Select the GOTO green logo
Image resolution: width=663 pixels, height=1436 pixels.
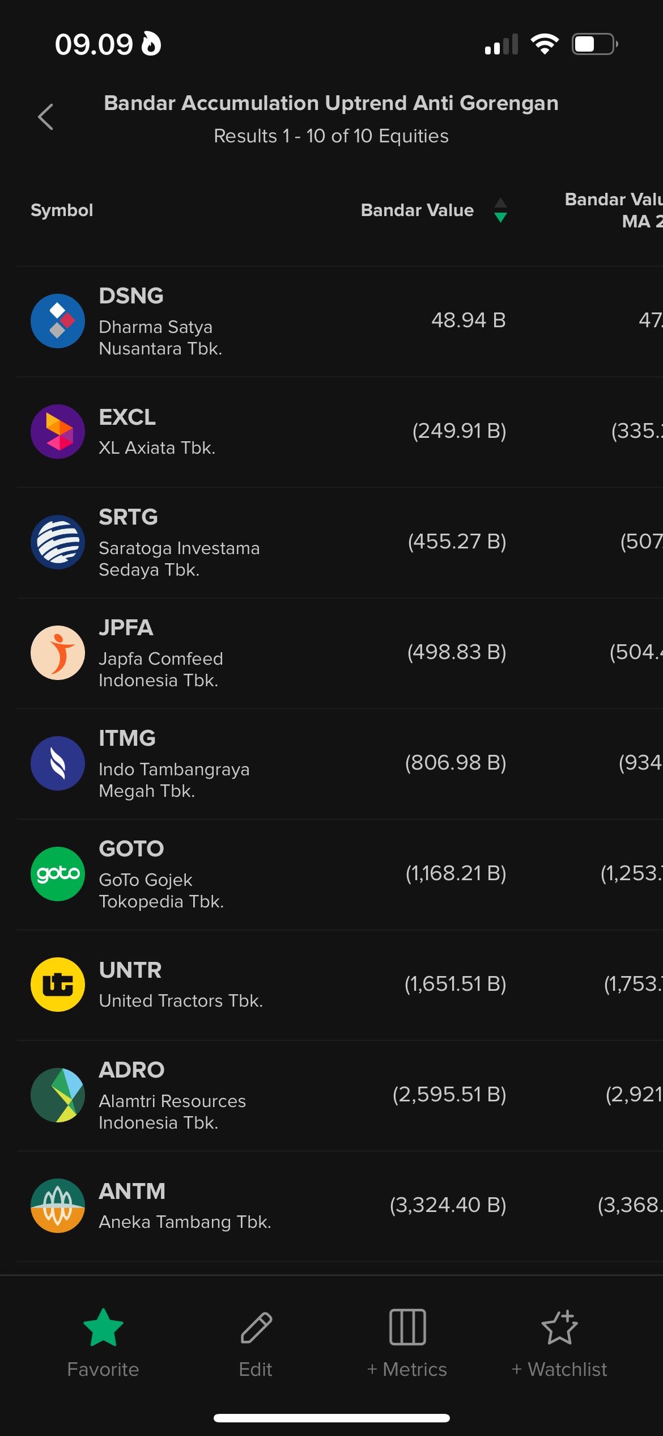tap(58, 874)
